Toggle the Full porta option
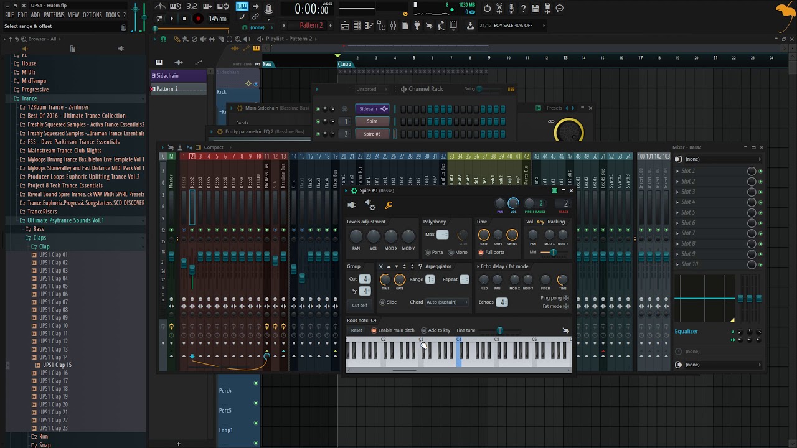The image size is (797, 448). [x=481, y=252]
